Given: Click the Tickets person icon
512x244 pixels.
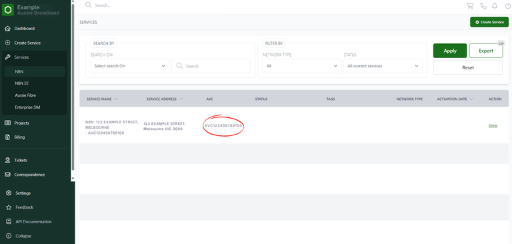Looking at the screenshot, I should 8,161.
